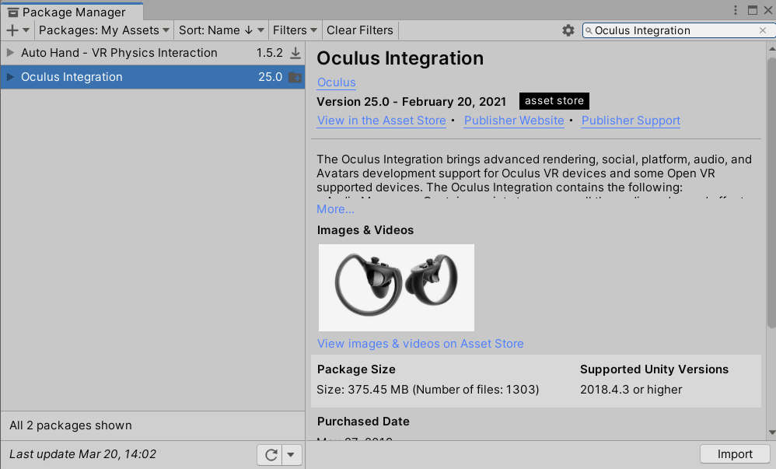Open the Publisher Website link
776x469 pixels.
tap(513, 121)
